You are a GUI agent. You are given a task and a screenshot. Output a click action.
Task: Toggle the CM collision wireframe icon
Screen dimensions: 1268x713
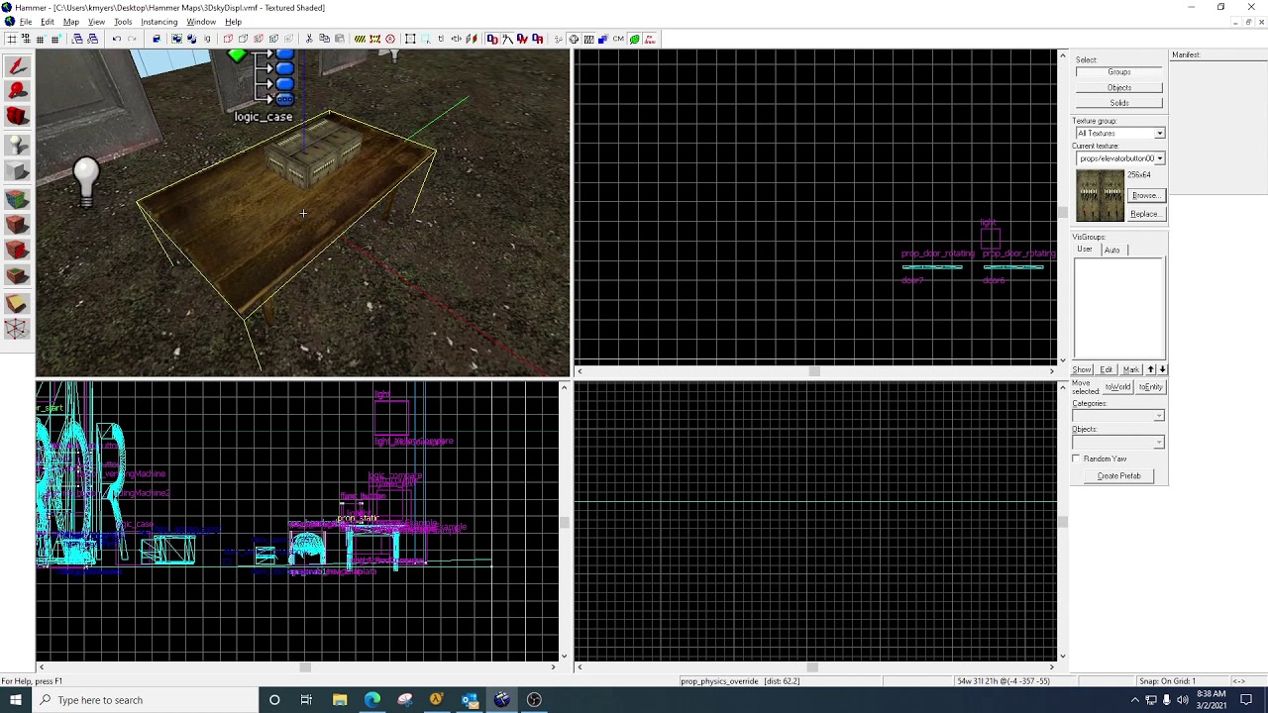[618, 39]
